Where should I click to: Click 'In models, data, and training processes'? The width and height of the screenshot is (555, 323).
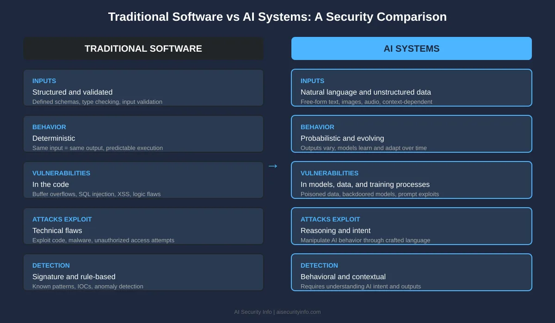pos(365,185)
